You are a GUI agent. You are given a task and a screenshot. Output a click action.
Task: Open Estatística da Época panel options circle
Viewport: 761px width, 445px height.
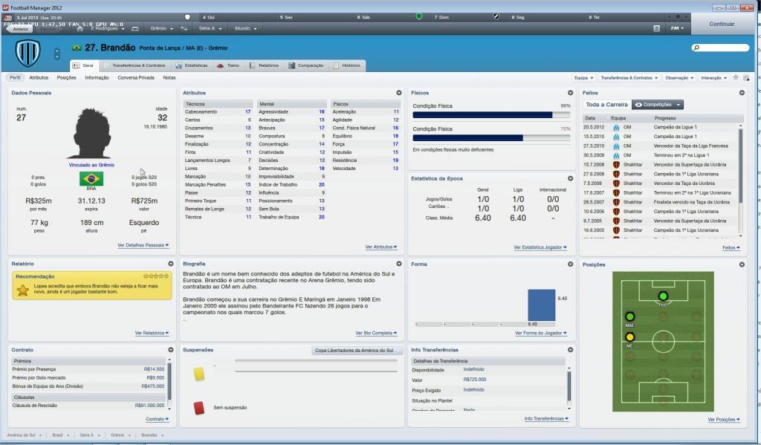[x=570, y=178]
